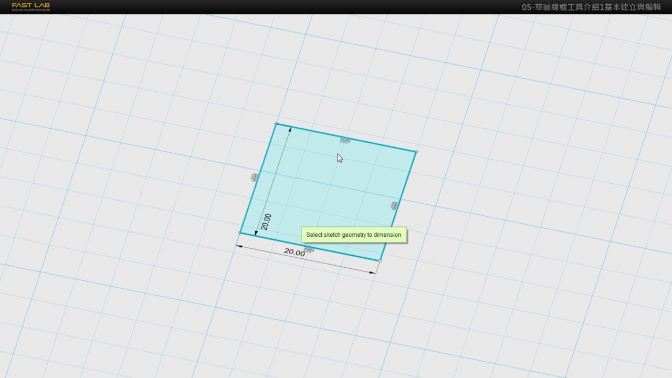
Task: Click the constraint icon beside the rectangle's left edge
Action: [x=255, y=177]
